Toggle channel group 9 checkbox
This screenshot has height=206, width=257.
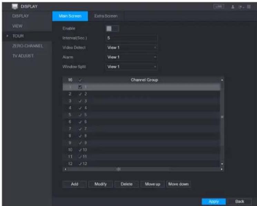80,143
